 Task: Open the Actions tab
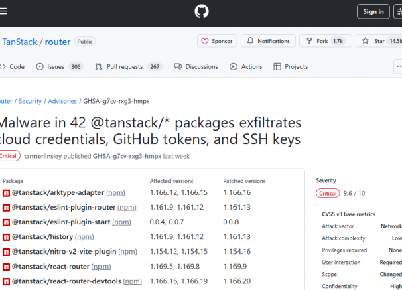246,66
